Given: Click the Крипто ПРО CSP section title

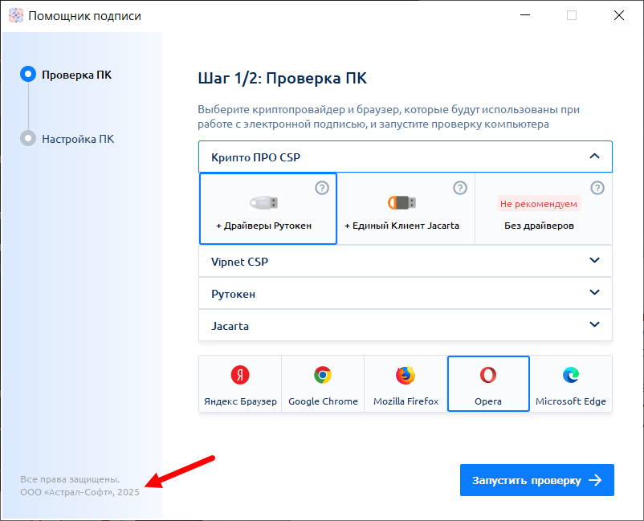Looking at the screenshot, I should click(x=255, y=157).
